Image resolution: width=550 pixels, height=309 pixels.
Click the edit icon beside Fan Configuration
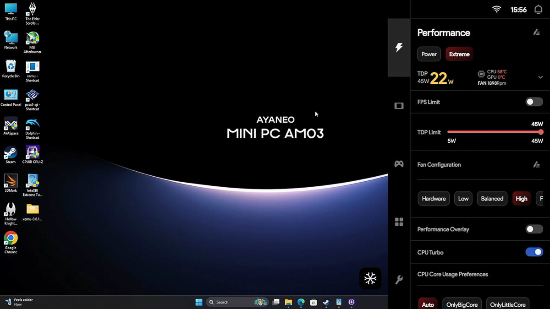[x=536, y=165]
